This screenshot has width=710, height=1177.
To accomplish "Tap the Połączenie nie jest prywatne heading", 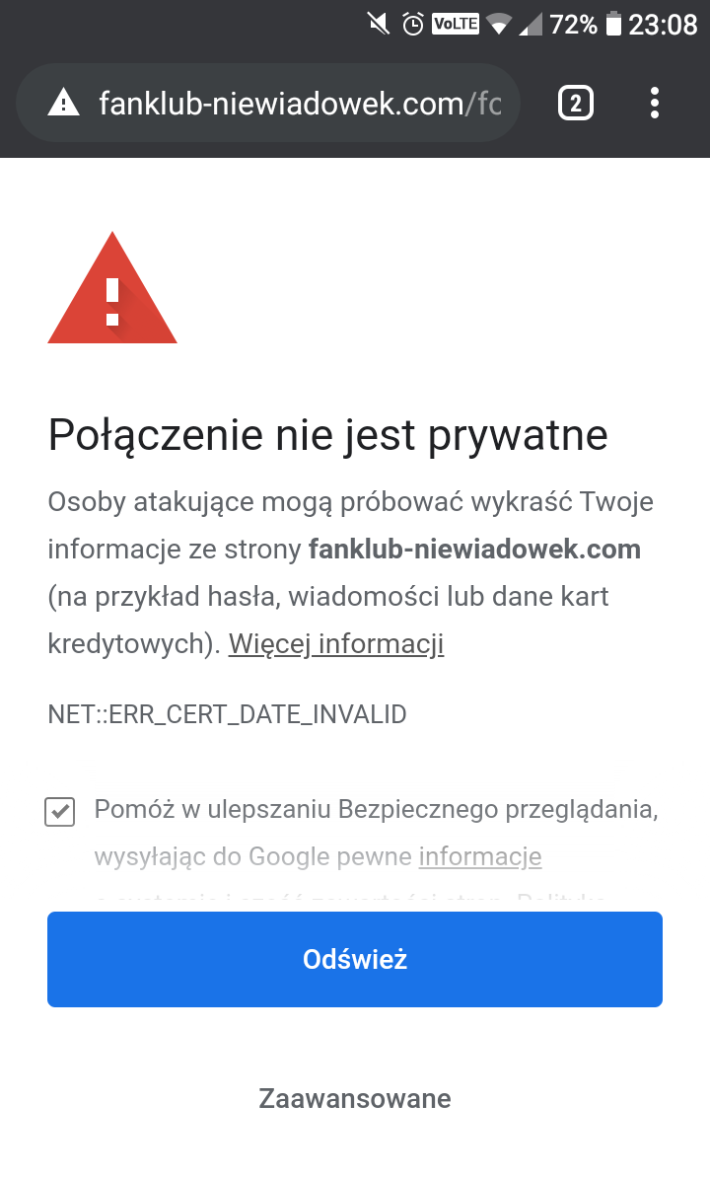I will (x=327, y=435).
